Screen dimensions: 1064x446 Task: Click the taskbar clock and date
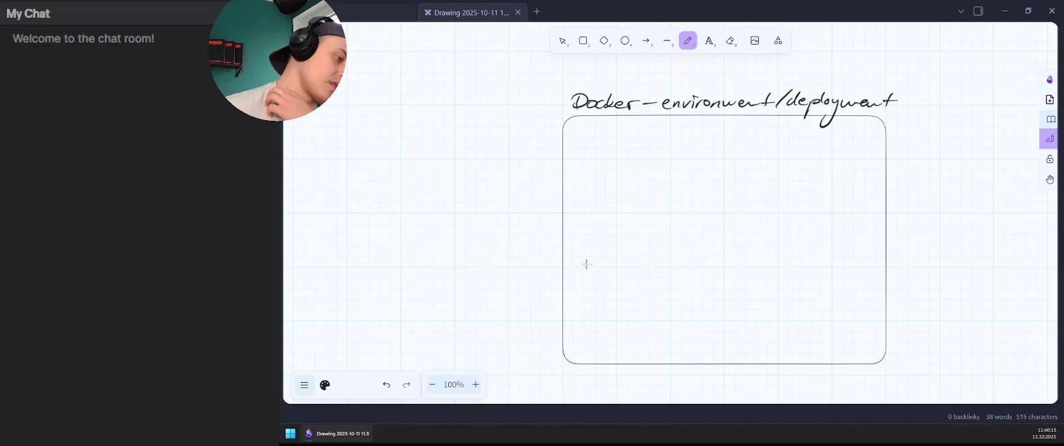[1044, 434]
